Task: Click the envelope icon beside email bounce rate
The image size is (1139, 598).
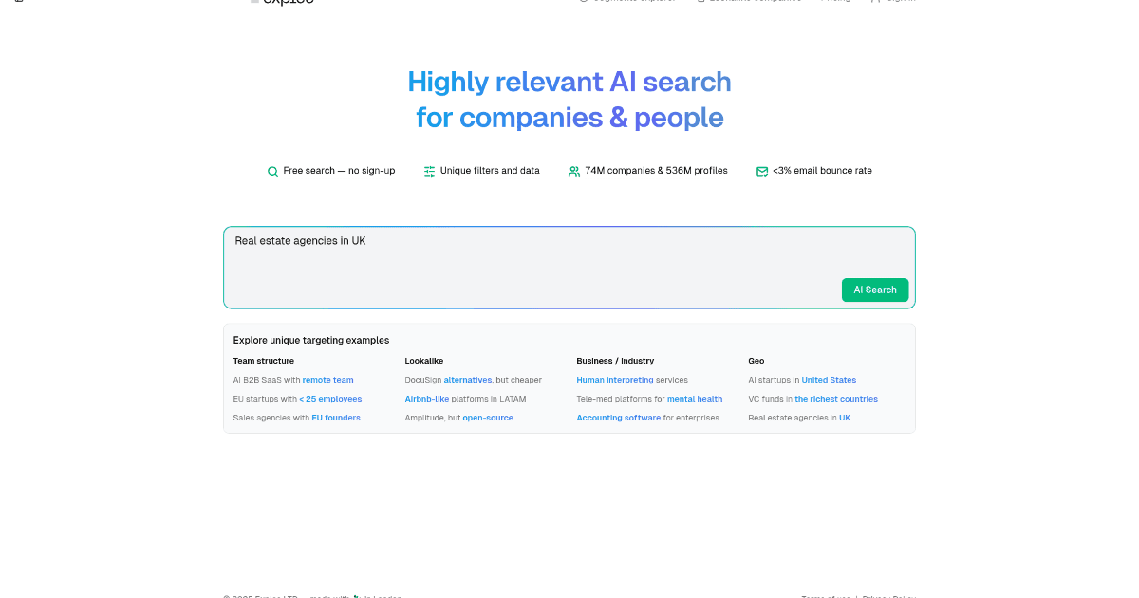Action: [761, 172]
